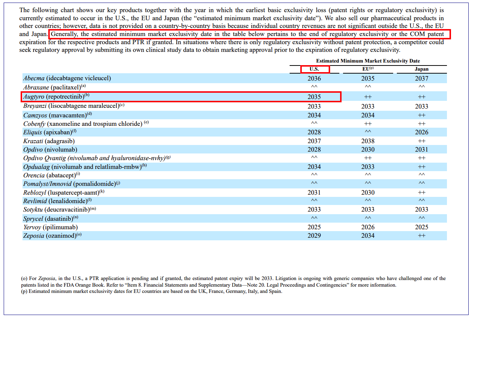Click Krazati's EU exclusivity year 2038
This screenshot has width=479, height=368.
pos(368,141)
